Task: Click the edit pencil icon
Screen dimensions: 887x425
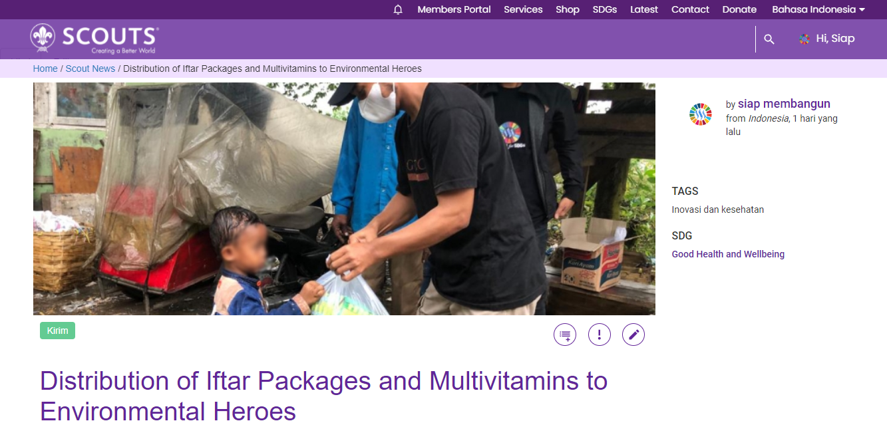Action: tap(633, 335)
